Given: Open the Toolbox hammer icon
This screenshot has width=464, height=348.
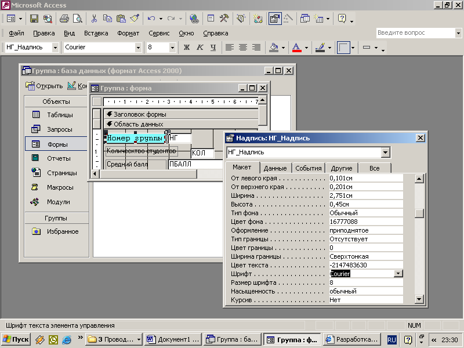Looking at the screenshot, I should tap(224, 19).
